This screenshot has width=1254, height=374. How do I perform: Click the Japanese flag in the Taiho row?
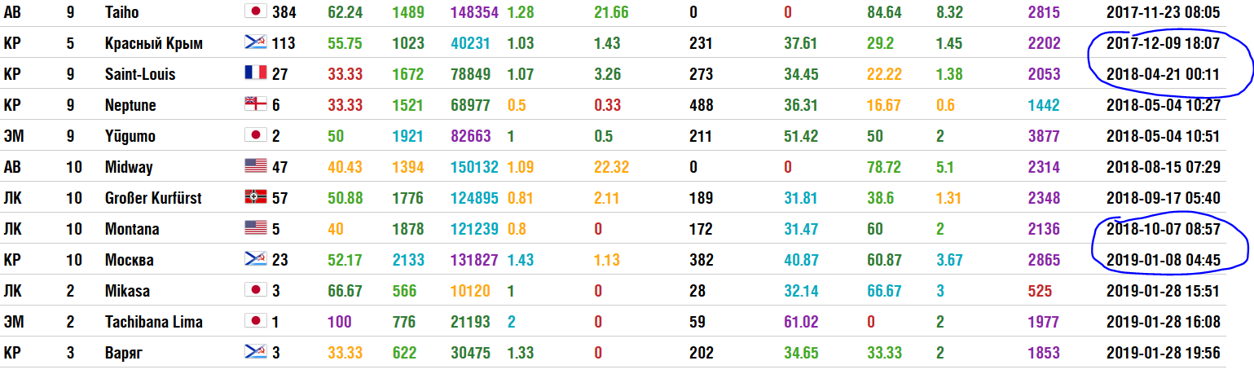[x=256, y=11]
